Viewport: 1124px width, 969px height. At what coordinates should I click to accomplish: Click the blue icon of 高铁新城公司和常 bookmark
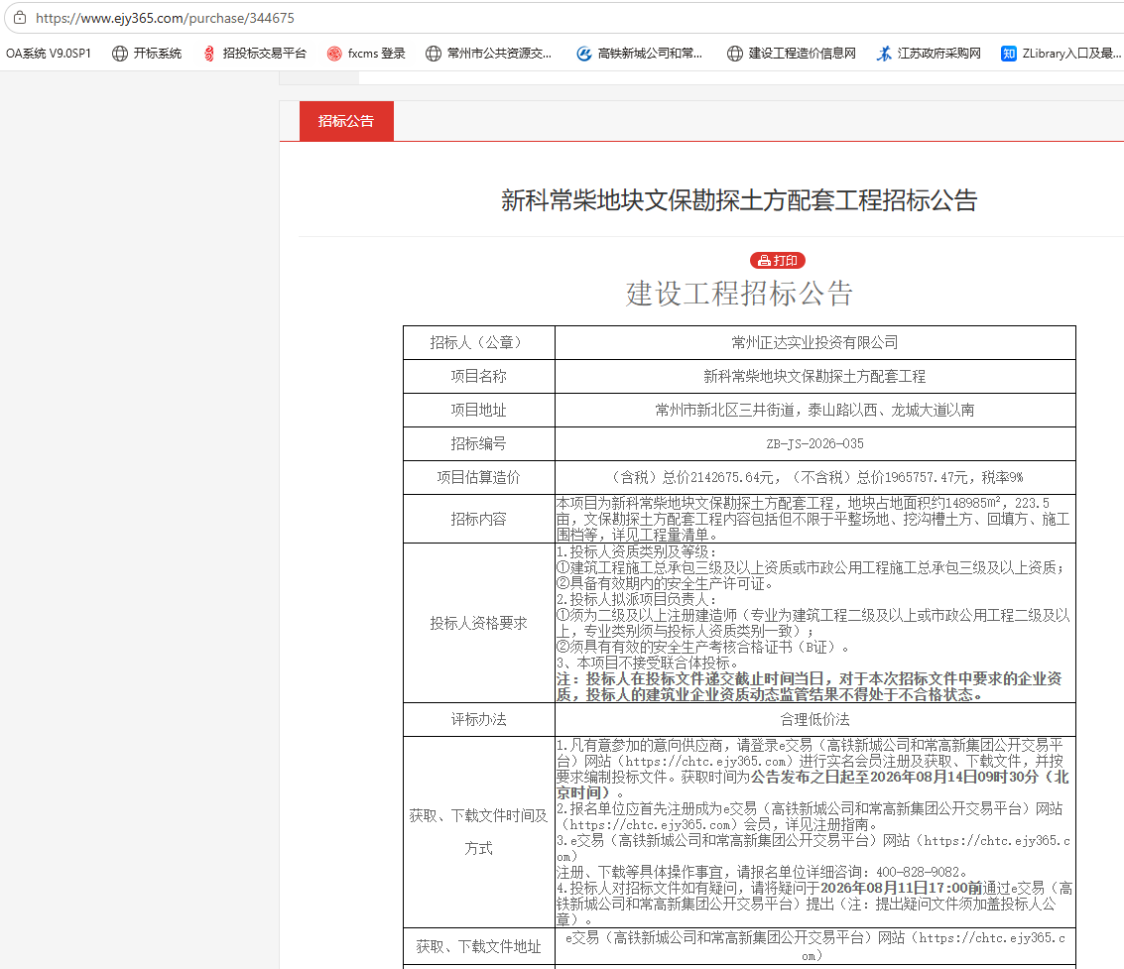(x=584, y=53)
